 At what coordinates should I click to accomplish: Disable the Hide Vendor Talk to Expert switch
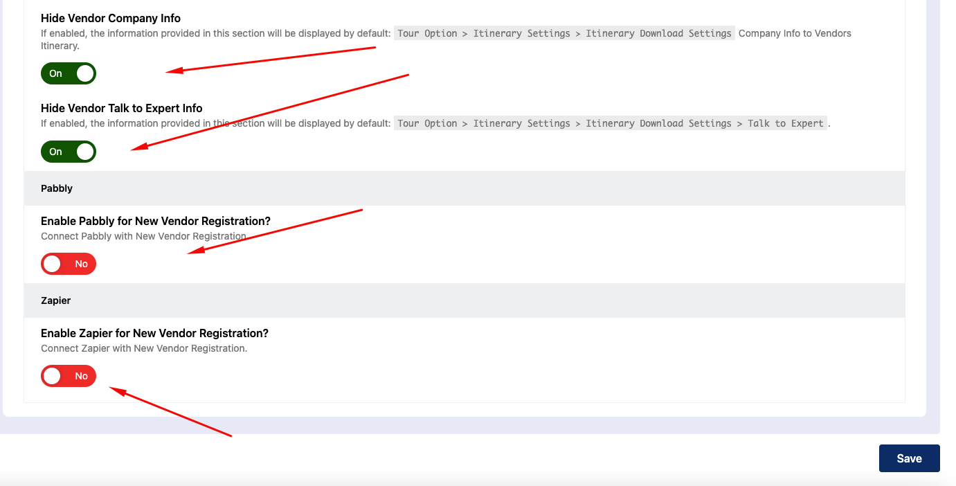tap(69, 152)
